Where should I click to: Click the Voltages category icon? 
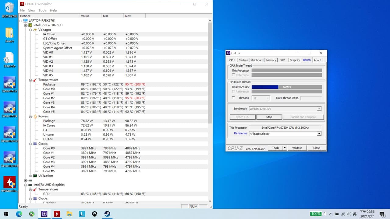point(35,30)
